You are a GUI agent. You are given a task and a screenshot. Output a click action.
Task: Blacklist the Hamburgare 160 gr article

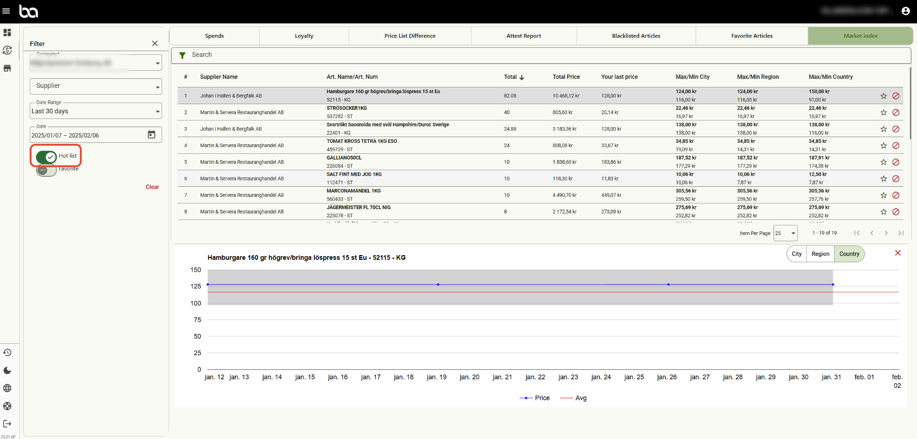895,96
